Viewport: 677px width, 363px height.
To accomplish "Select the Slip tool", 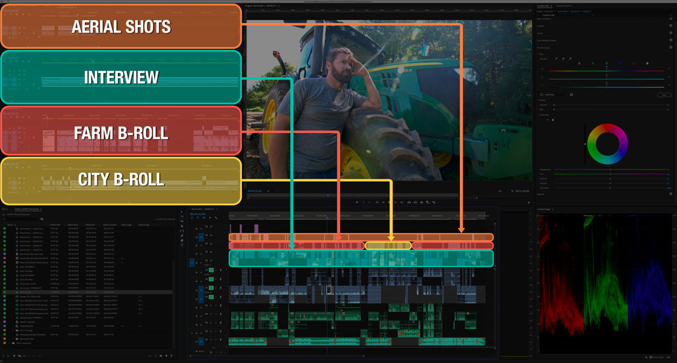I will pos(182,231).
